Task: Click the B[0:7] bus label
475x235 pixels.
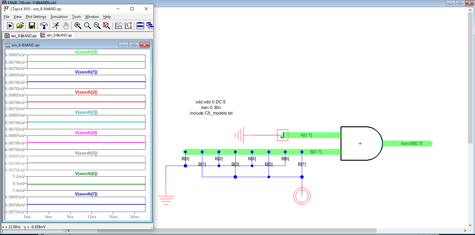Action: 316,152
